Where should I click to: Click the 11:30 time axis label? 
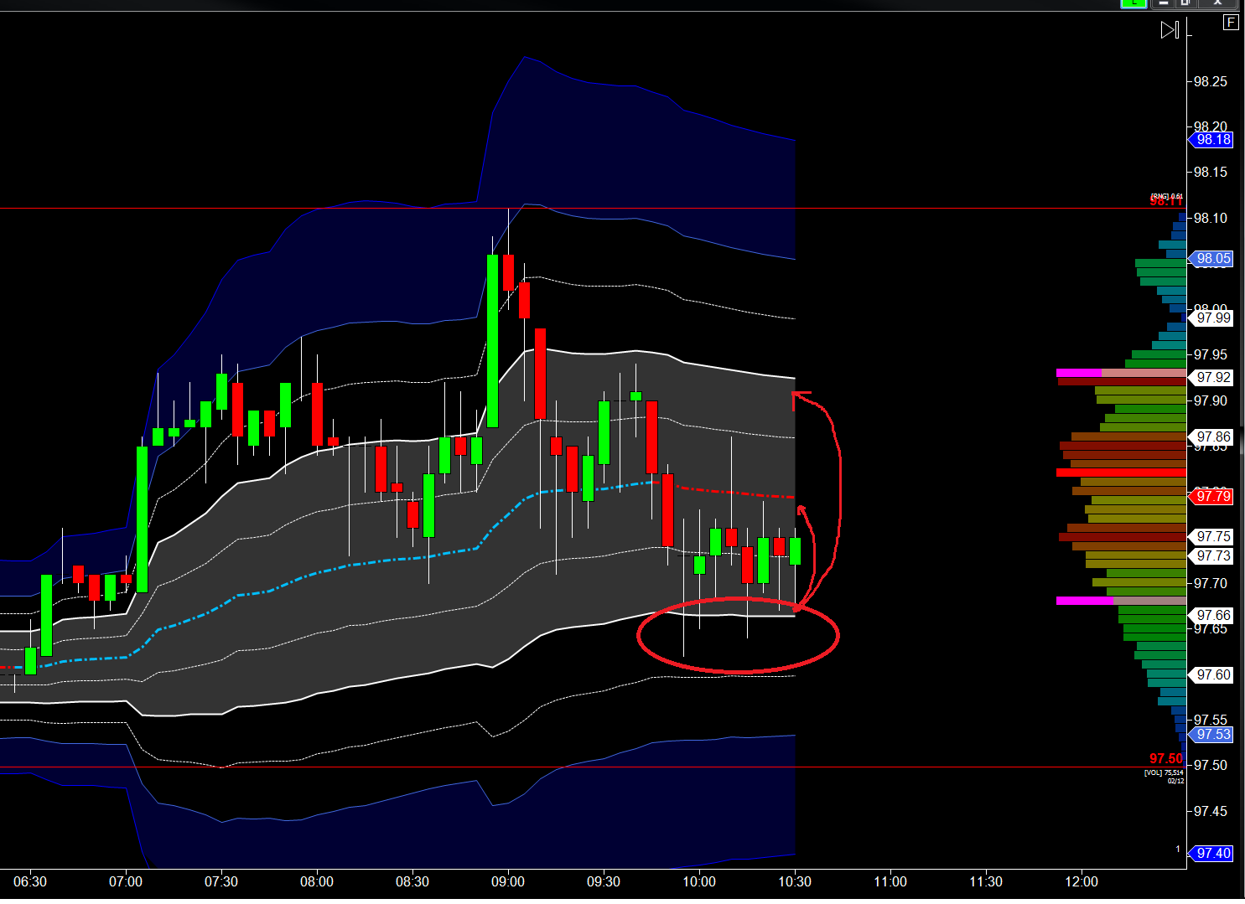[986, 882]
